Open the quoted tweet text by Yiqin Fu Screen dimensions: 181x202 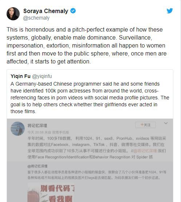point(90,98)
